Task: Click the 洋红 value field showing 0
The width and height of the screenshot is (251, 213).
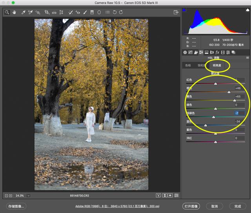Action: (x=240, y=138)
